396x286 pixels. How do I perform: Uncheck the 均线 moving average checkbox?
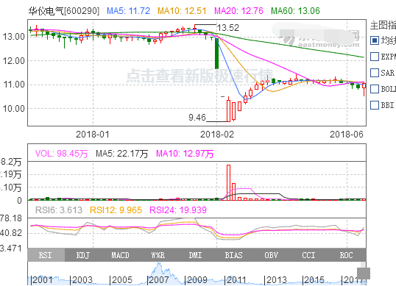tap(375, 40)
